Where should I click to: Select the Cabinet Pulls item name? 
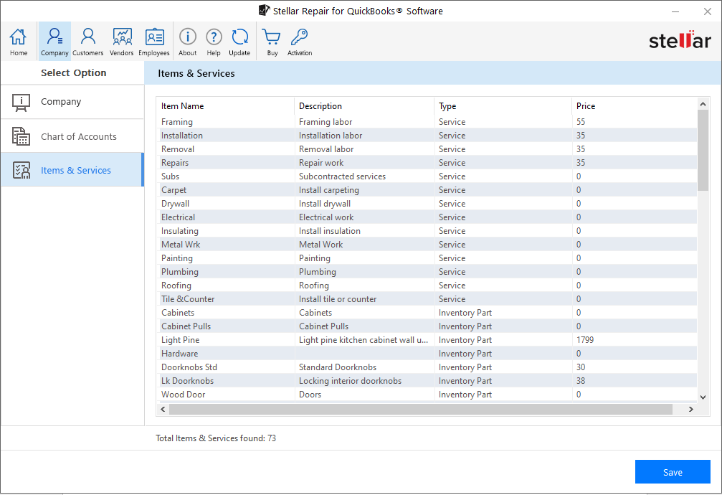pos(186,326)
